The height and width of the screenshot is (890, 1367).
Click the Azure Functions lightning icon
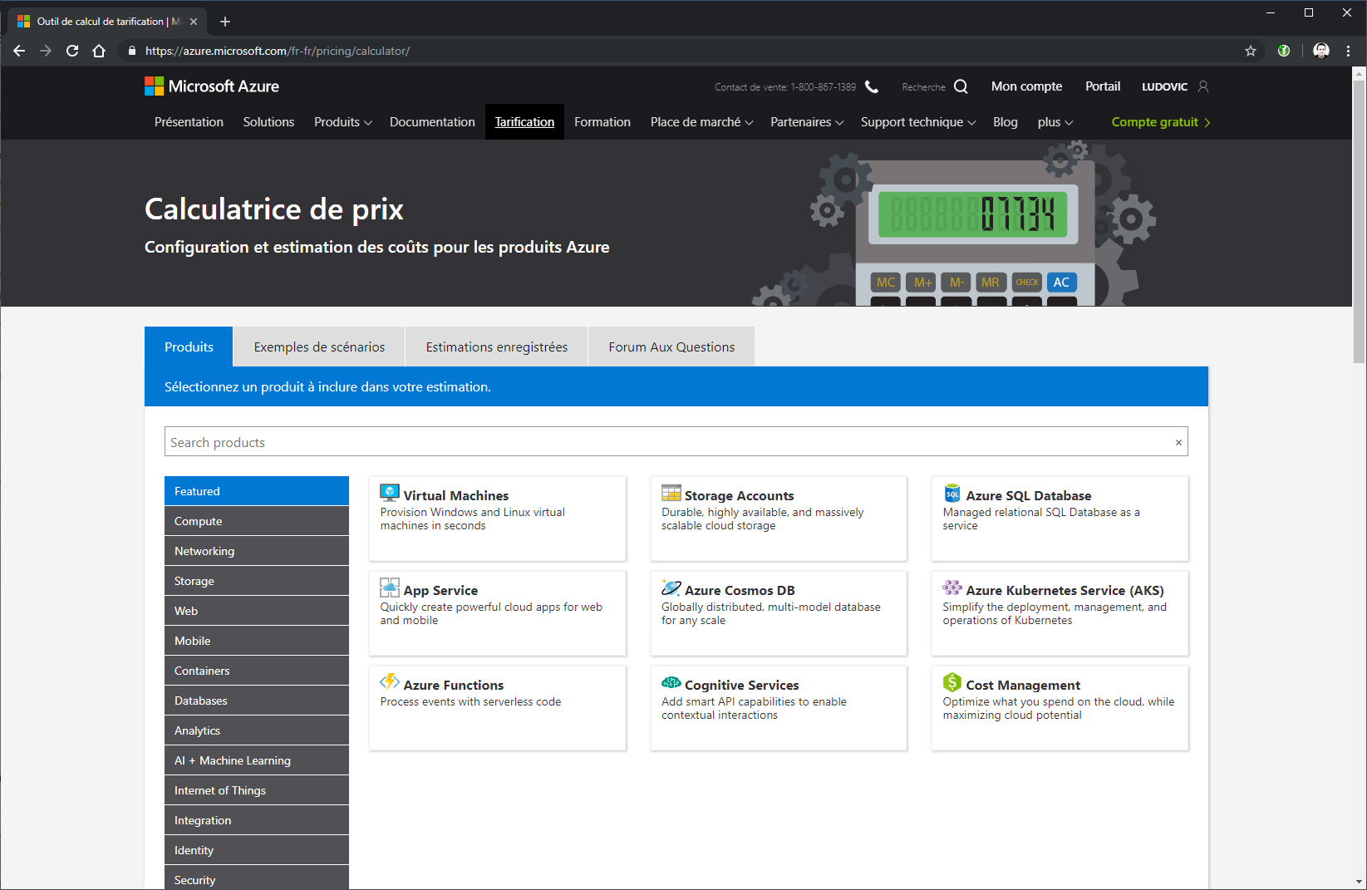coord(390,682)
